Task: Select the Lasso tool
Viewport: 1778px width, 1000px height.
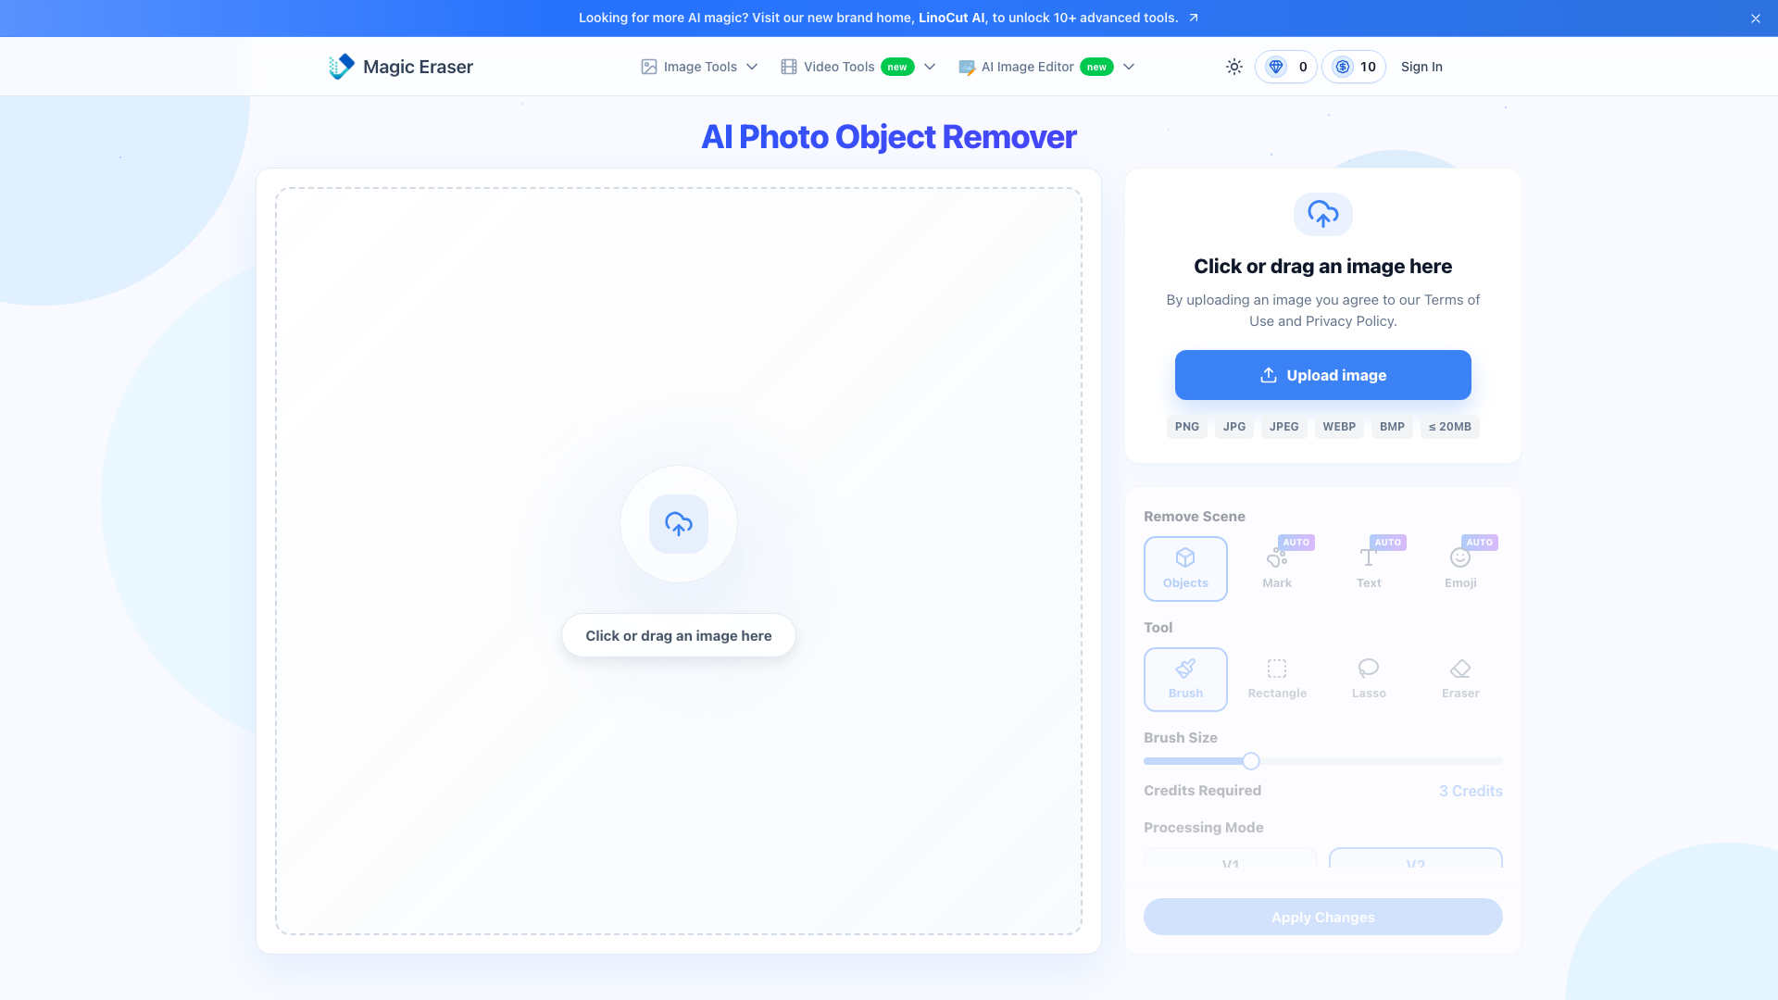Action: [1369, 679]
